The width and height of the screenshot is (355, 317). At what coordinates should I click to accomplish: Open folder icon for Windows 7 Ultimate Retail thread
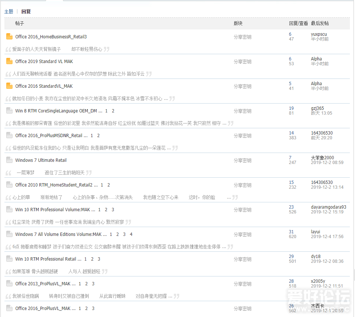[9, 160]
